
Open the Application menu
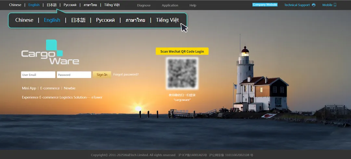click(x=170, y=5)
